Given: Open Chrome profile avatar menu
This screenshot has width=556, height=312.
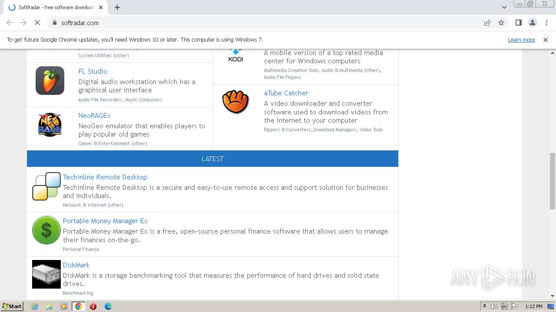Looking at the screenshot, I should 532,23.
